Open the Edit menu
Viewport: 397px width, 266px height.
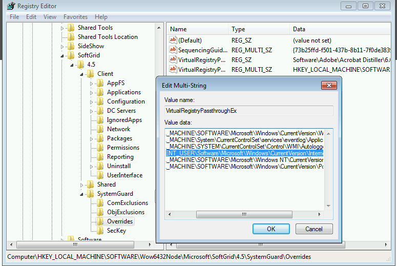click(x=31, y=17)
